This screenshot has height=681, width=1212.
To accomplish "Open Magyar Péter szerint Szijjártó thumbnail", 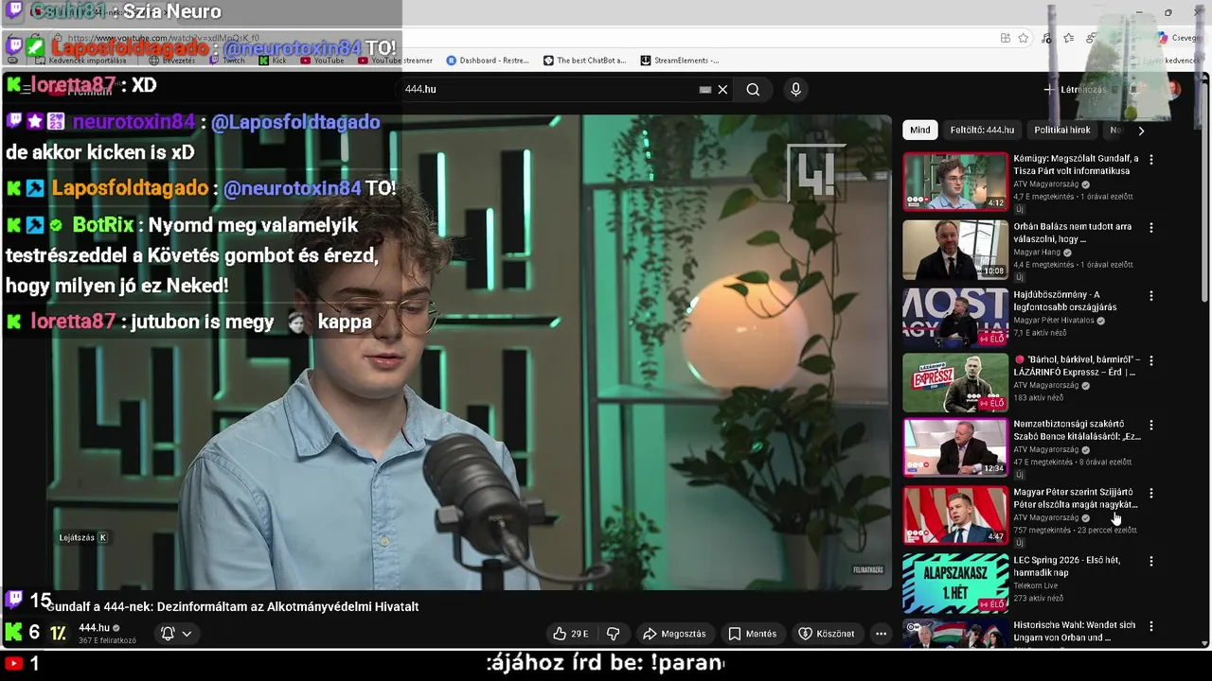I will click(955, 515).
